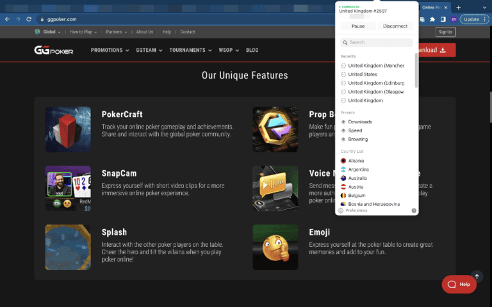Click the SnapCam feature thumbnail
The height and width of the screenshot is (307, 492).
click(68, 188)
